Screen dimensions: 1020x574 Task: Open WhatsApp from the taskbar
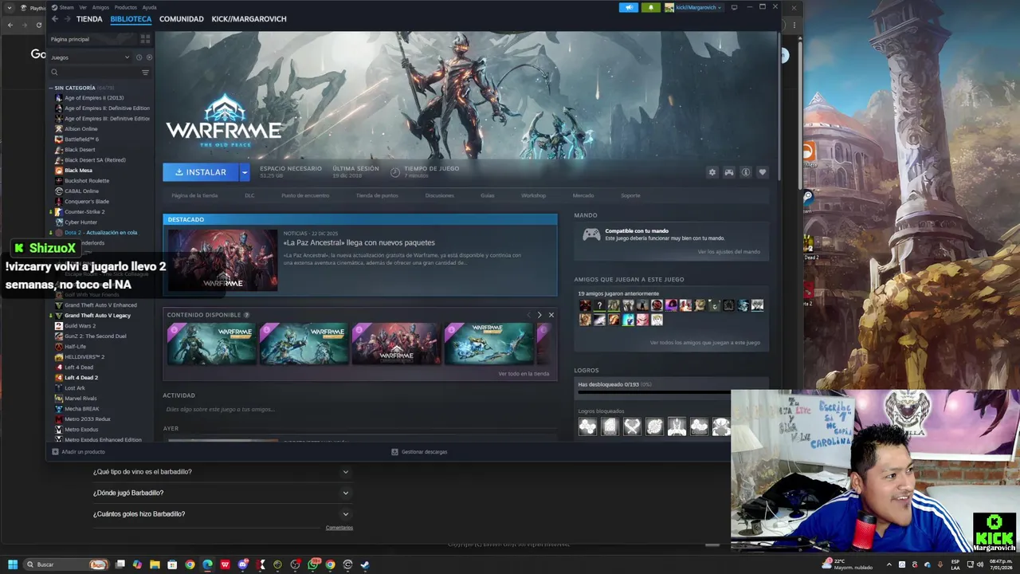(x=313, y=564)
